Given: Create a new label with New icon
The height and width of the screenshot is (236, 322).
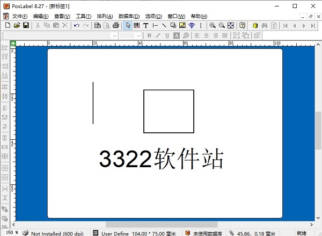Looking at the screenshot, I should (8, 25).
